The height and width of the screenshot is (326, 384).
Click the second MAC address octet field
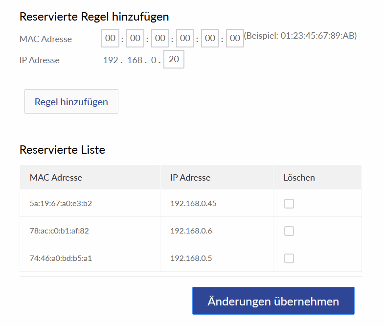135,38
